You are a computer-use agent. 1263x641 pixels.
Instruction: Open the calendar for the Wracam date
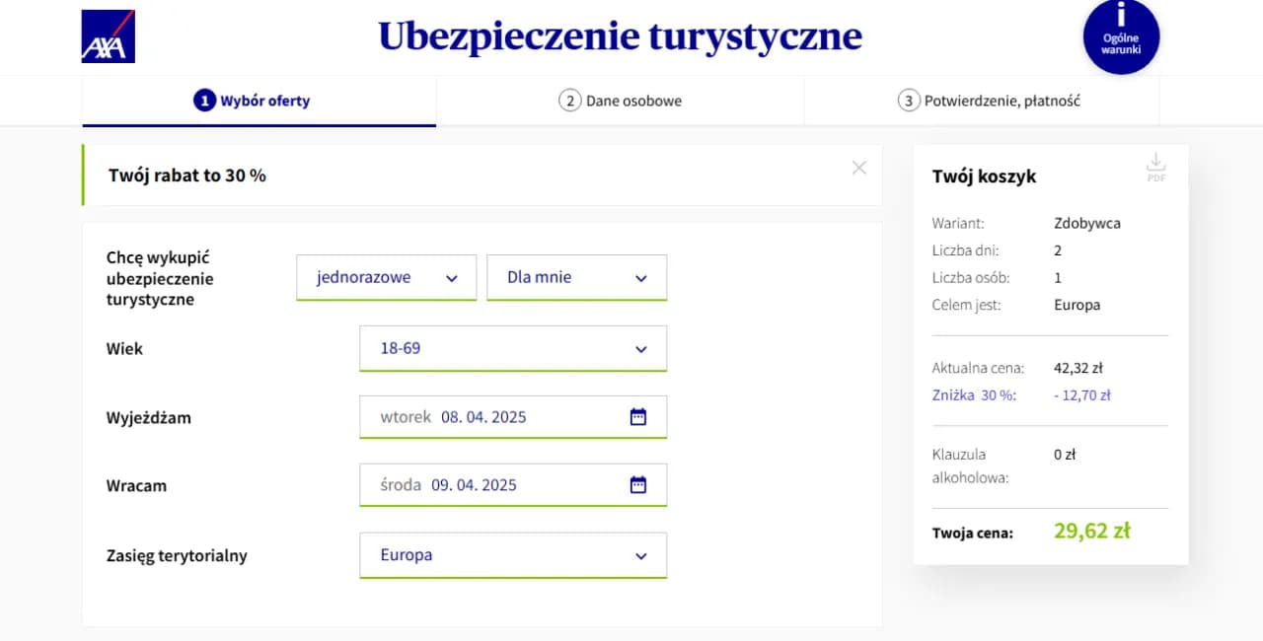coord(638,484)
